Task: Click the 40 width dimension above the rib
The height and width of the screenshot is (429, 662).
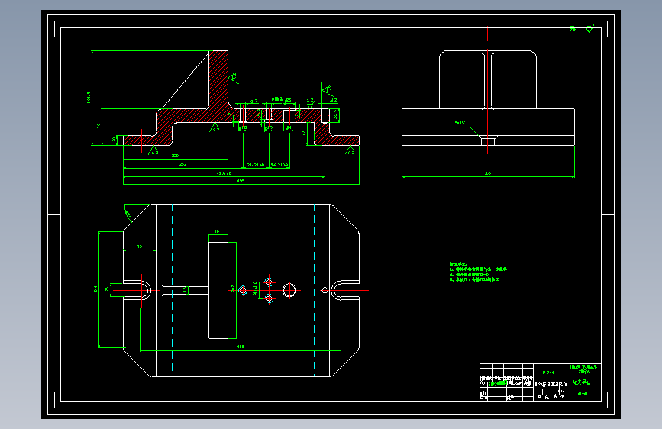Action: point(217,231)
